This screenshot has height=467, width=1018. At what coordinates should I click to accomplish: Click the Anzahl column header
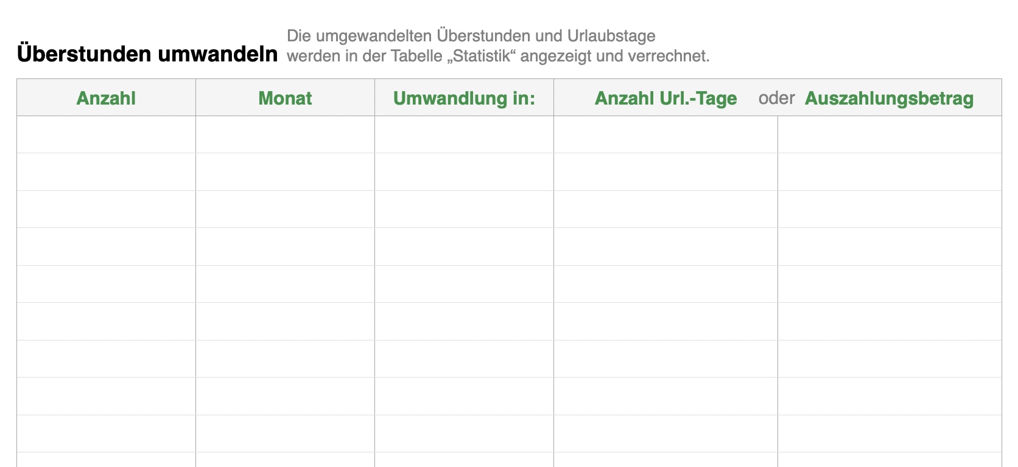tap(106, 98)
